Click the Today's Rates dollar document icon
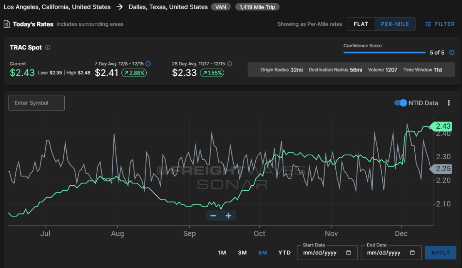Image resolution: width=462 pixels, height=268 pixels. pyautogui.click(x=7, y=24)
